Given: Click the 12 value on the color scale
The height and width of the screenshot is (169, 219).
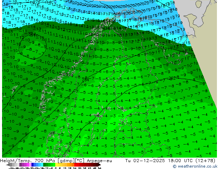Looking at the screenshot, I should (x=65, y=168).
